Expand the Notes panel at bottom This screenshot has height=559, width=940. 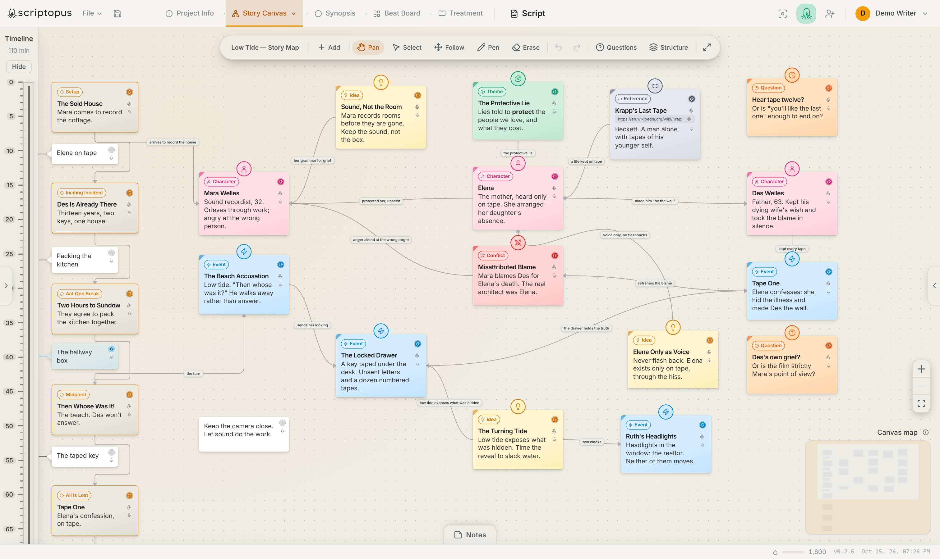pyautogui.click(x=470, y=535)
